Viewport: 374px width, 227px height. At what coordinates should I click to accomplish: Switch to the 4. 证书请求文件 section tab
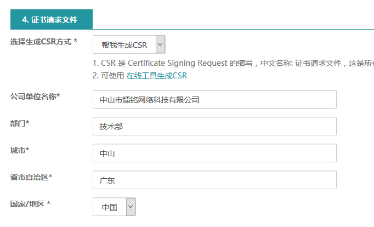pyautogui.click(x=52, y=19)
